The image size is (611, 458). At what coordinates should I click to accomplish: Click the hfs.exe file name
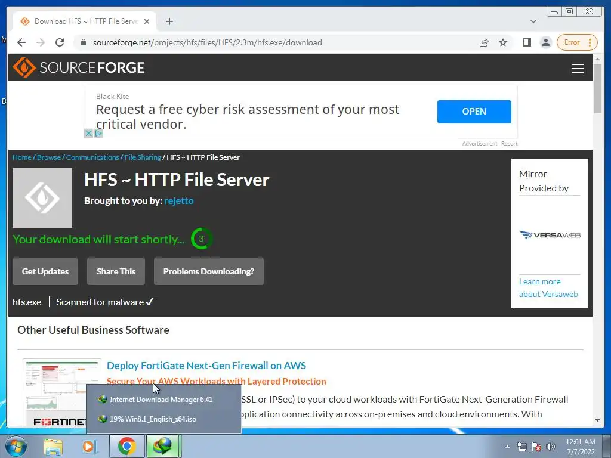27,302
